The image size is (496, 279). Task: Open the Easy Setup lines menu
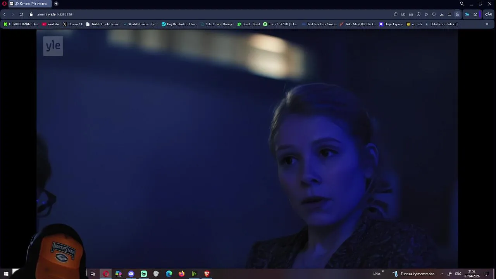point(449,14)
